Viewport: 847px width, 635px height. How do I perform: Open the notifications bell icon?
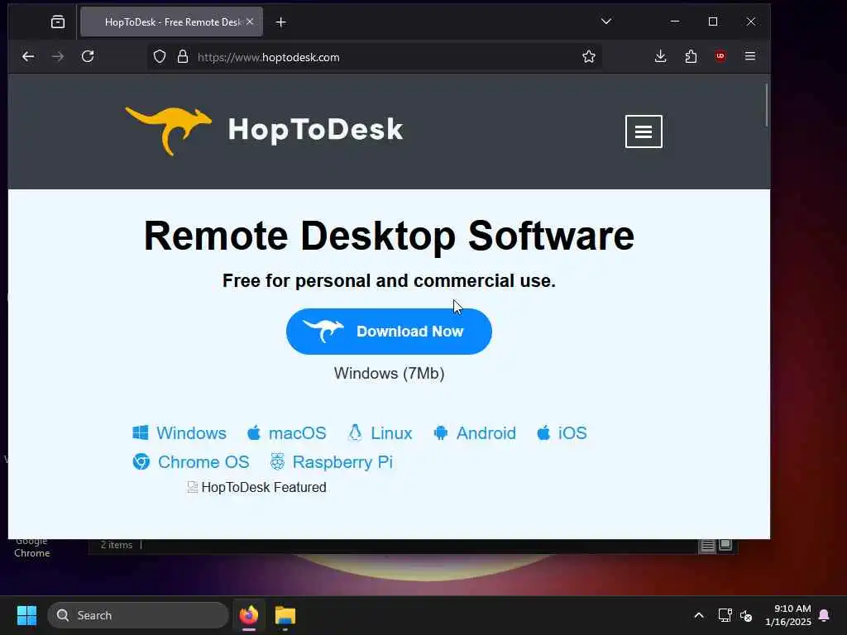coord(825,615)
